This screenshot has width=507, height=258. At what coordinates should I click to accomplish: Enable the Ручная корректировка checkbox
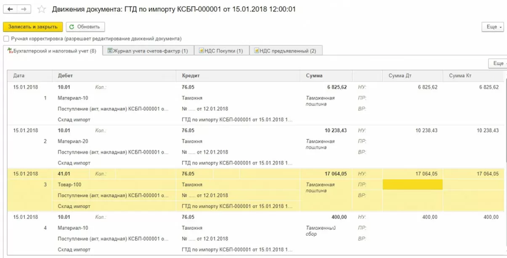tap(6, 39)
